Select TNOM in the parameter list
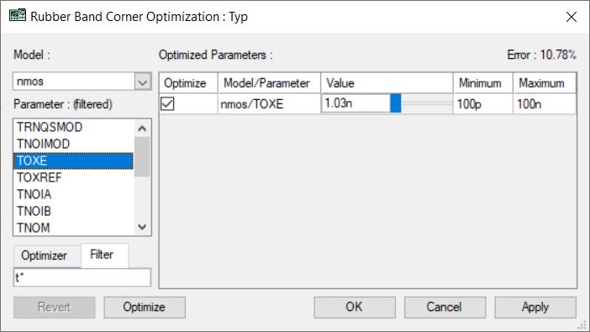The width and height of the screenshot is (590, 332). [x=73, y=228]
